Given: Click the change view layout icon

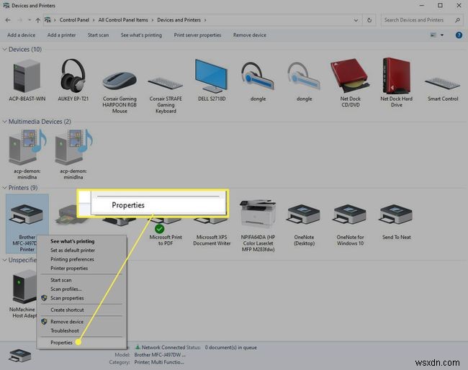Looking at the screenshot, I should click(433, 35).
